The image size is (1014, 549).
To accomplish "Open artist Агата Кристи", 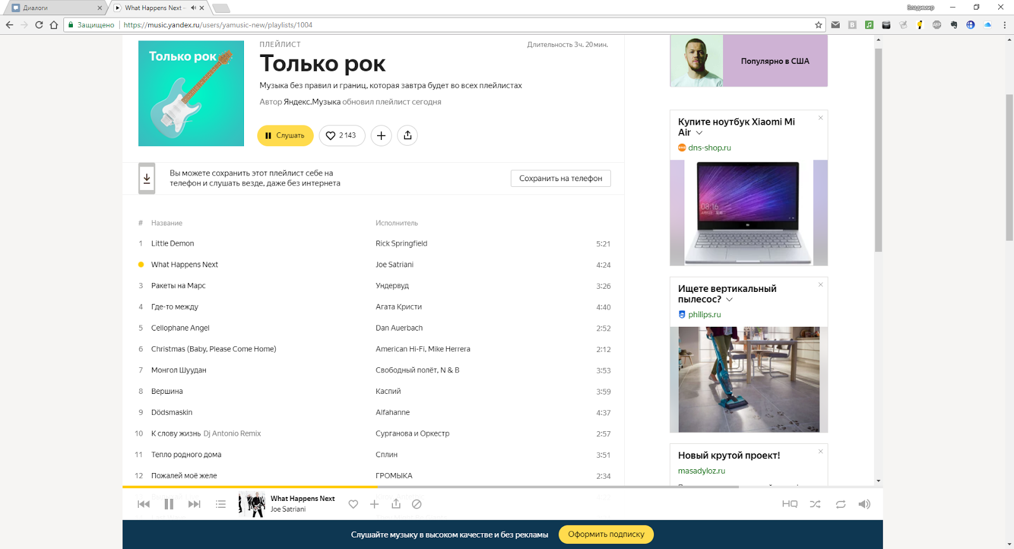I will click(x=399, y=307).
